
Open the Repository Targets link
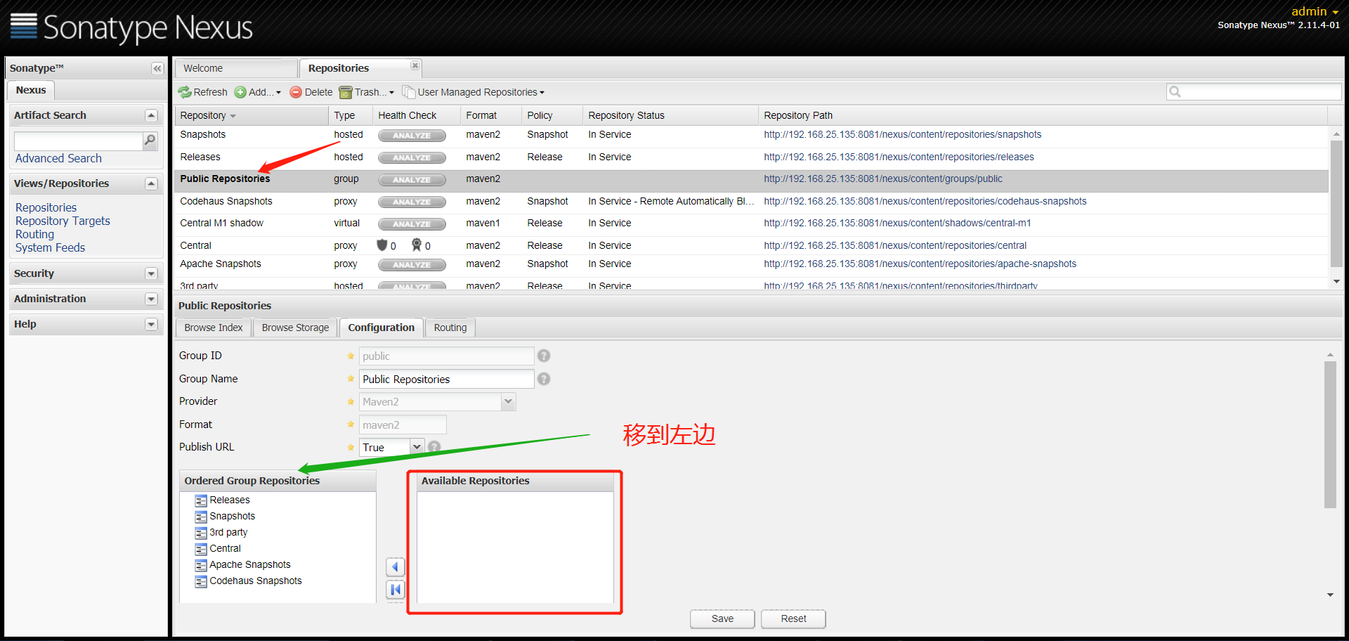63,221
